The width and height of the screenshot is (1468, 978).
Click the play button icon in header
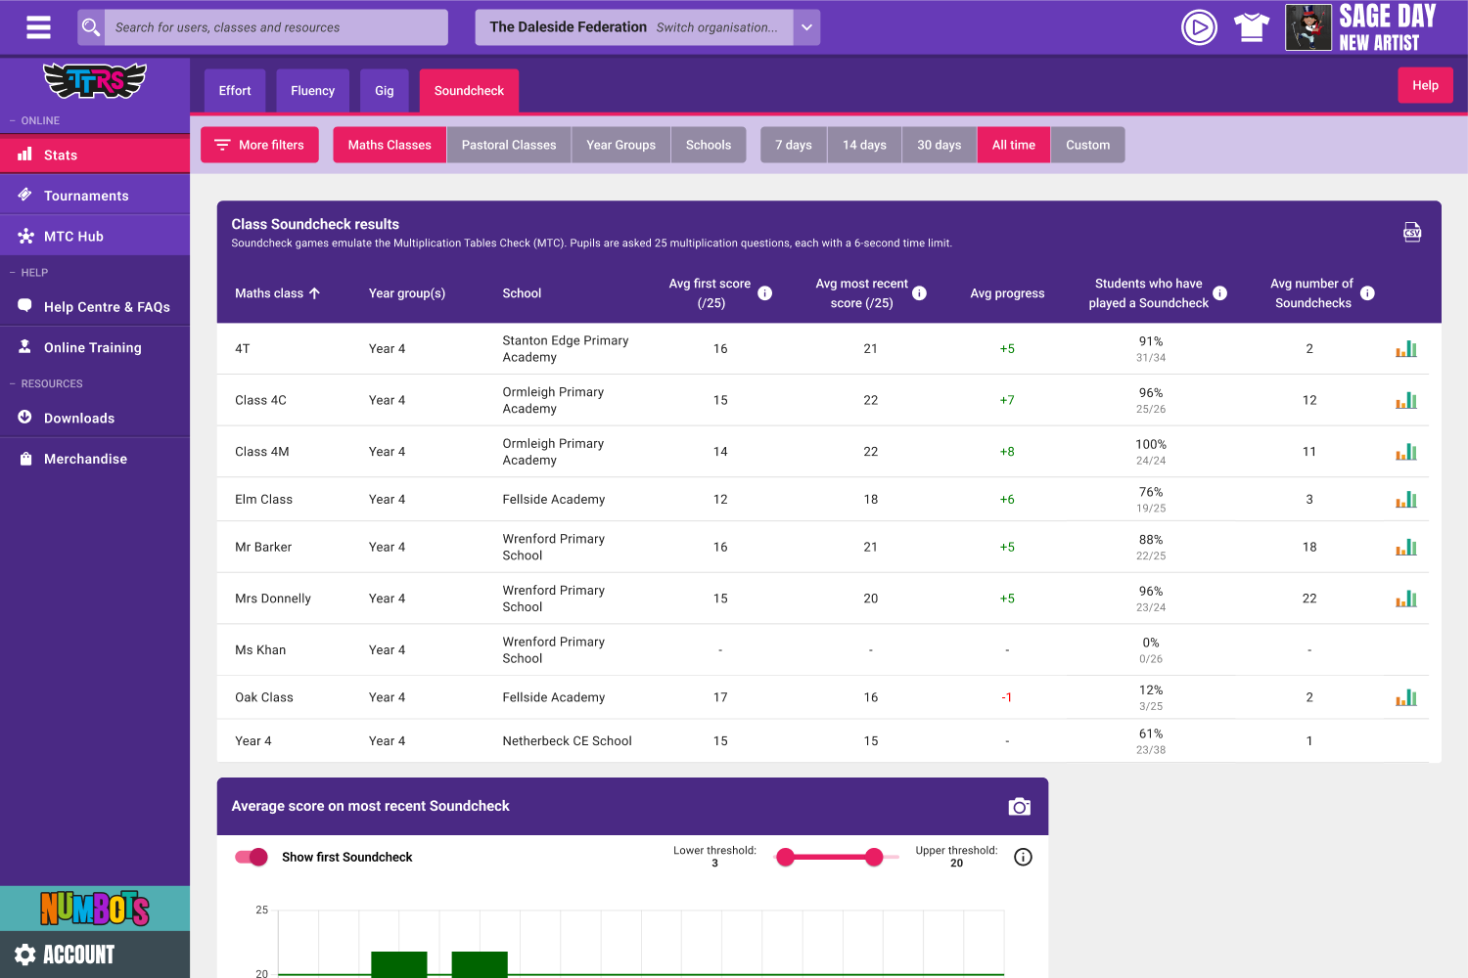1199,27
